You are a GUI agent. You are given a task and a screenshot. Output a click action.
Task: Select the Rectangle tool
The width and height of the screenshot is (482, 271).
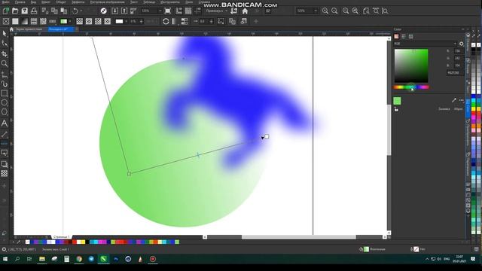5,93
